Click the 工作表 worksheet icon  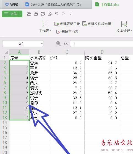(x=45, y=24)
